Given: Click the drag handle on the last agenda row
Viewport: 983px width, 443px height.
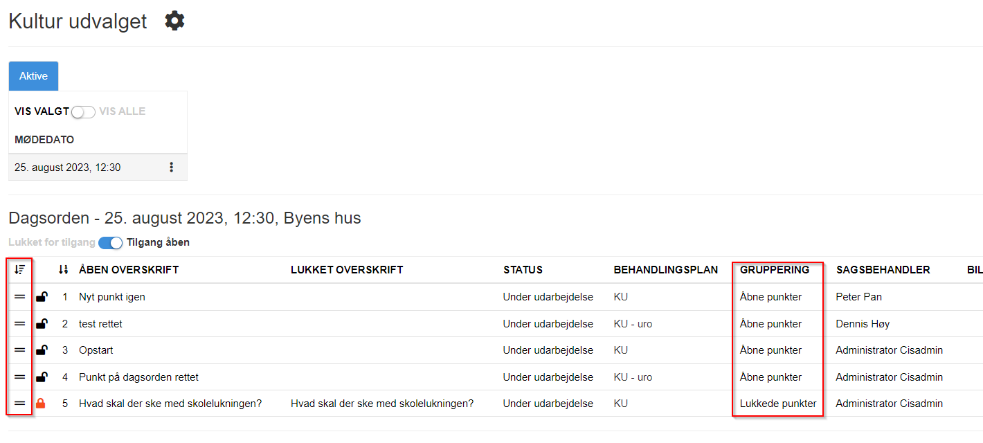Looking at the screenshot, I should 19,403.
